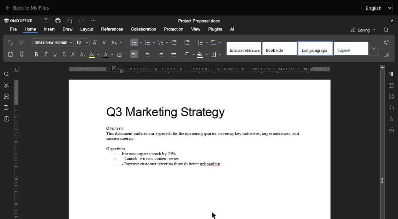Click the Paste clipboard icon

point(10,54)
